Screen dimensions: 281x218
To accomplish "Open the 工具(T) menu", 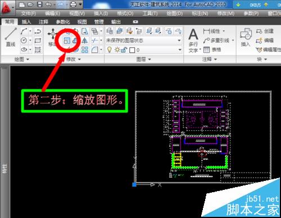I will coord(150,13).
